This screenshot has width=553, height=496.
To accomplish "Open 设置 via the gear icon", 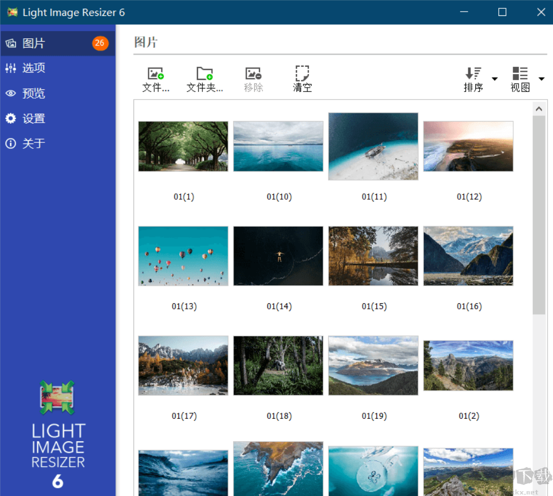I will pos(11,118).
